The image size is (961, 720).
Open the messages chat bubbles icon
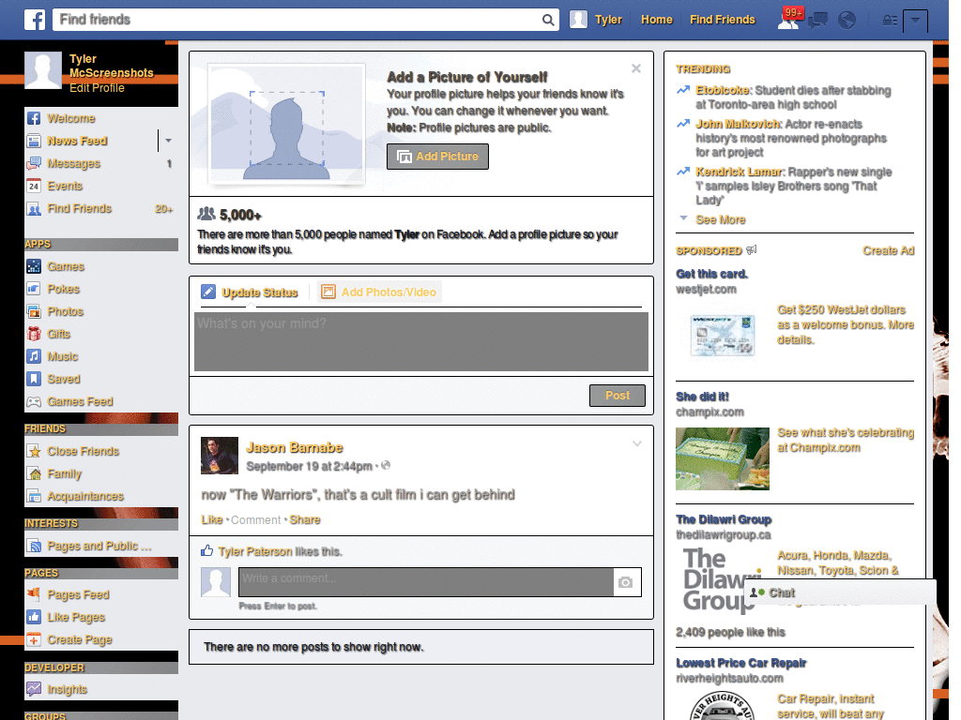[817, 21]
